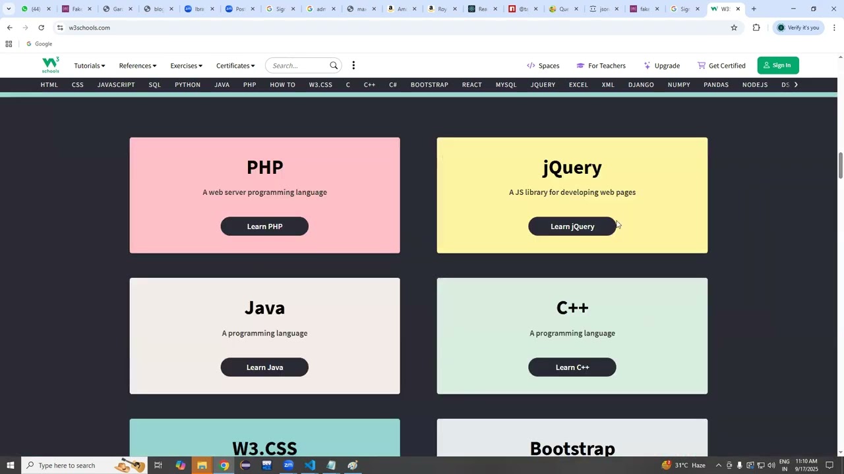Viewport: 844px width, 474px height.
Task: Open the Get Certified link
Action: [x=721, y=66]
